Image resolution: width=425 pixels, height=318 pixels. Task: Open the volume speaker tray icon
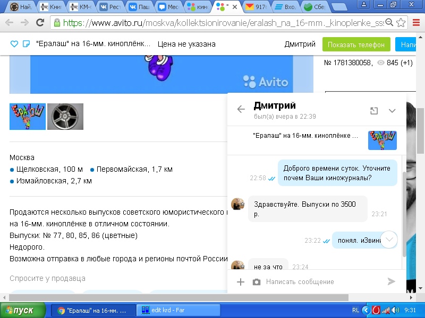[x=395, y=310]
